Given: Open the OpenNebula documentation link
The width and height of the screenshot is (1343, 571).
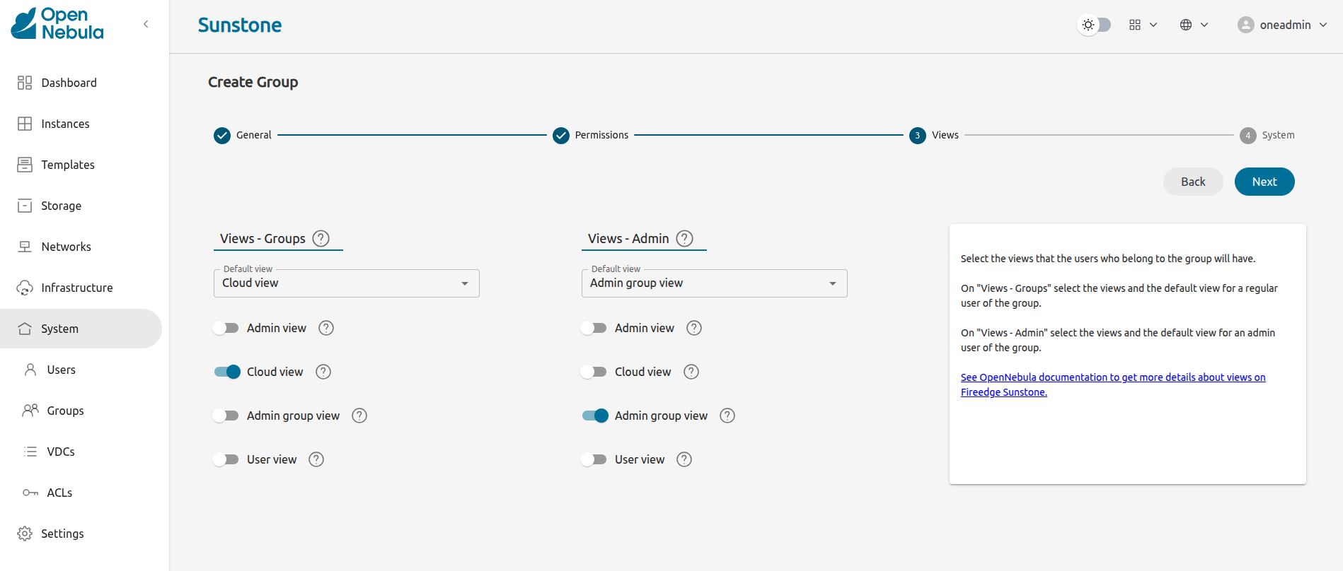Looking at the screenshot, I should (x=1112, y=377).
